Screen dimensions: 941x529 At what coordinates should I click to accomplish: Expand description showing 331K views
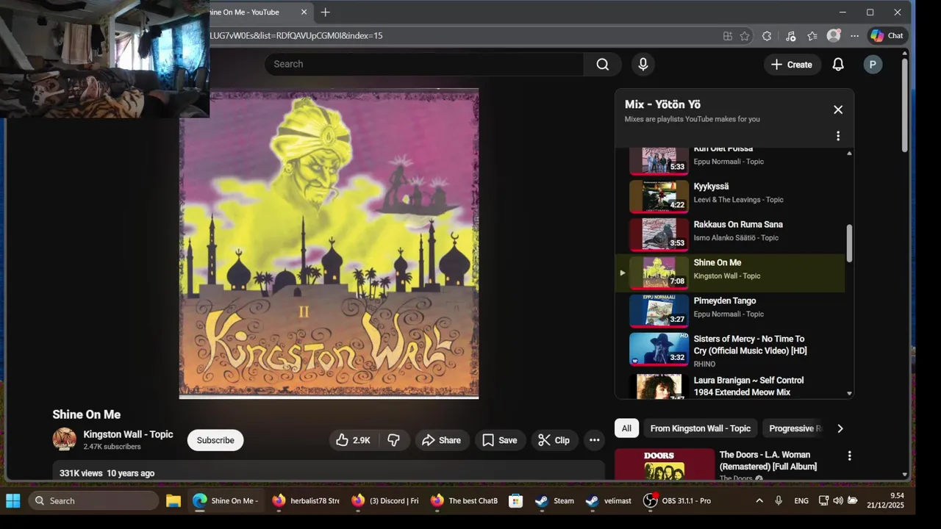pos(329,471)
